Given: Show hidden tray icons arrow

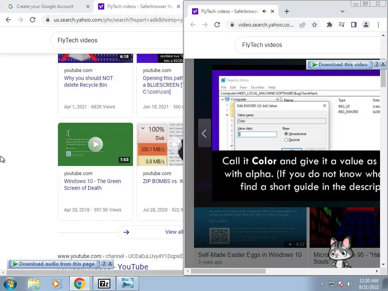Looking at the screenshot, I should coord(322,284).
